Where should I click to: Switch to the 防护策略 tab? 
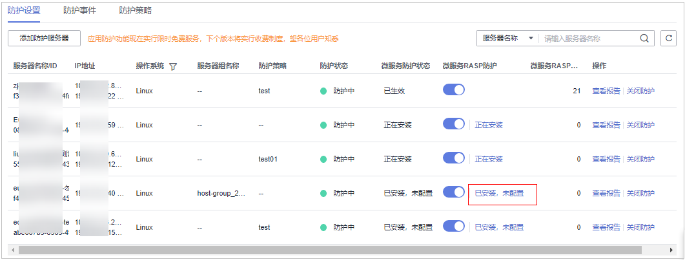pyautogui.click(x=136, y=11)
